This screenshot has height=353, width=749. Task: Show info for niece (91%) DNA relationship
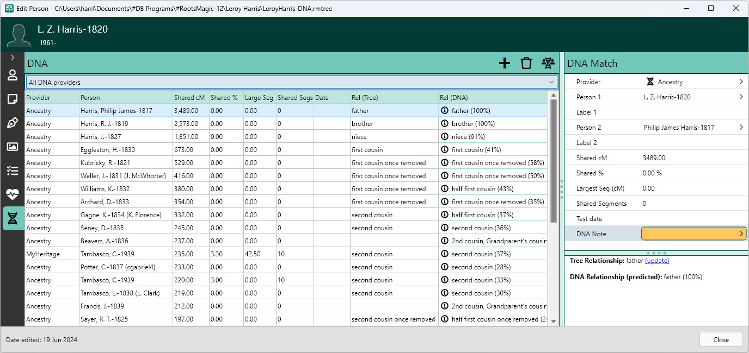445,137
